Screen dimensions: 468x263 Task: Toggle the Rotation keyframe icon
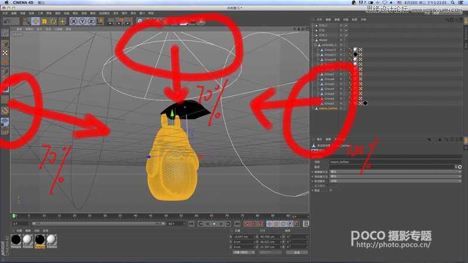tap(283, 224)
